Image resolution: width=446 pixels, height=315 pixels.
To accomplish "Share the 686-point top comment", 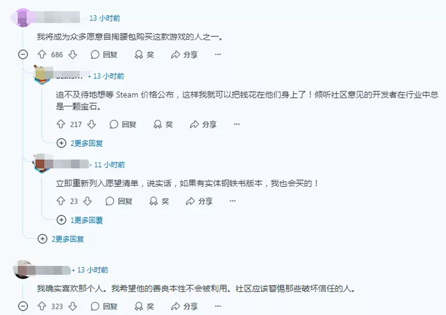I will pyautogui.click(x=184, y=54).
